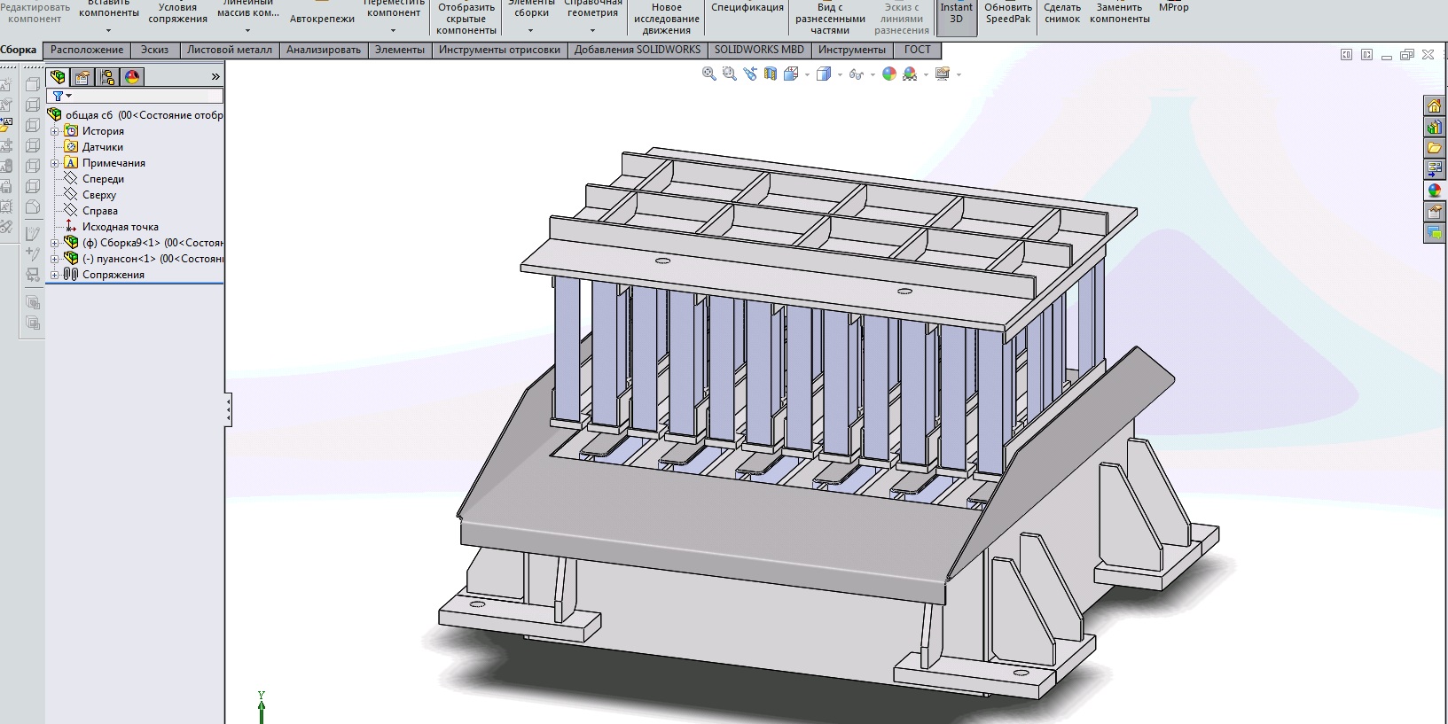1448x724 pixels.
Task: Toggle the Instant 3D button
Action: pos(956,17)
